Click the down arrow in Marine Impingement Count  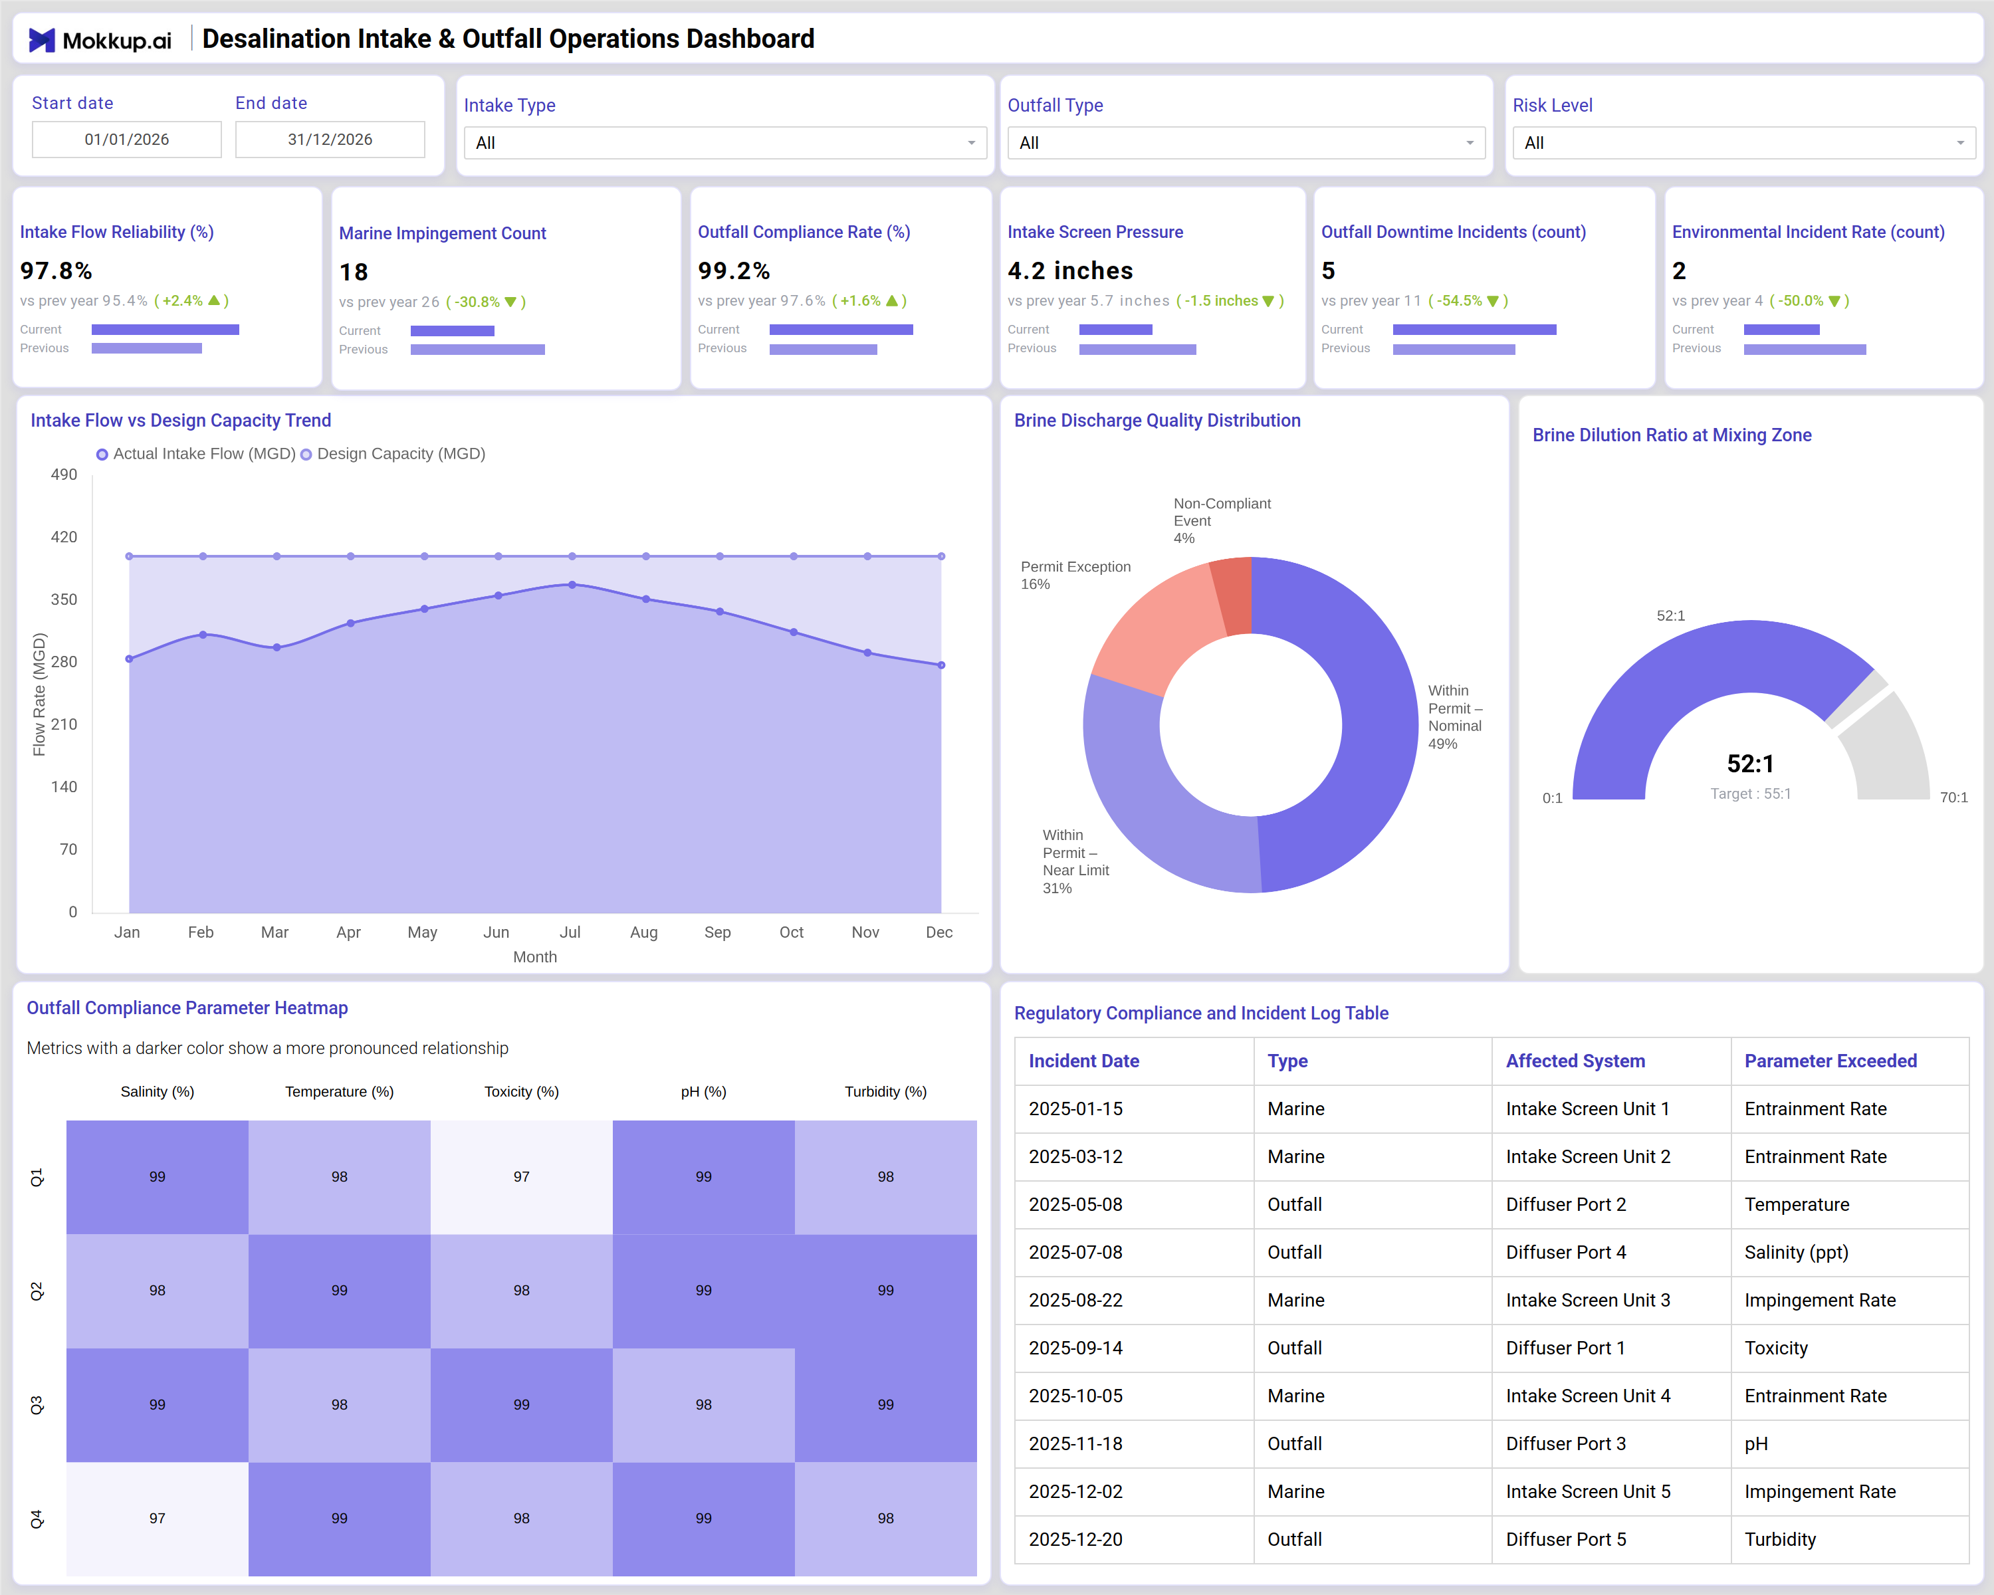click(x=510, y=302)
